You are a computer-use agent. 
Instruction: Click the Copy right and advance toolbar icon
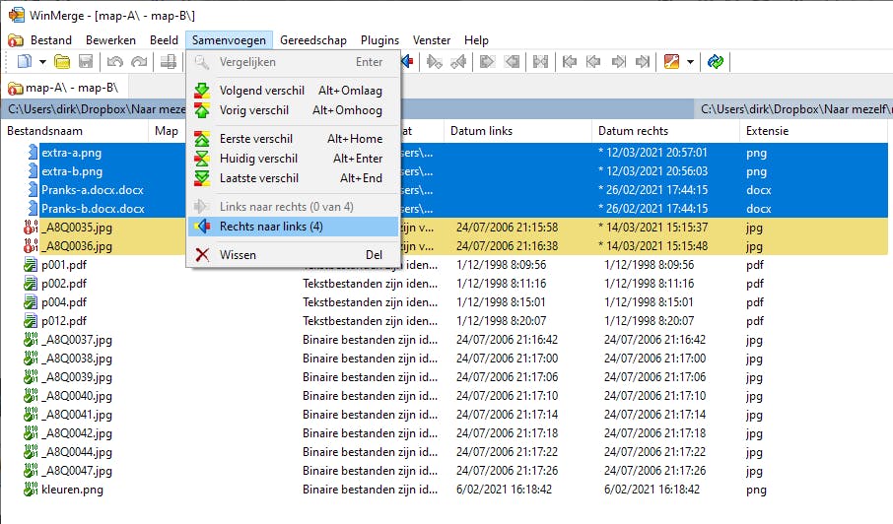click(434, 61)
